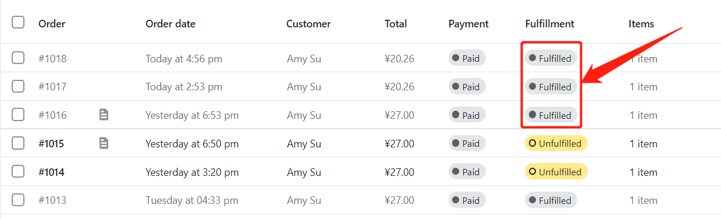Click the Payment column header
This screenshot has height=219, width=721.
click(468, 24)
